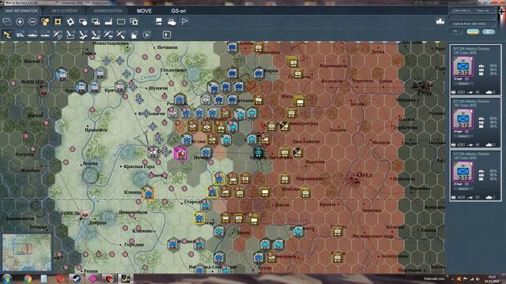Select the air transfer mode icon
This screenshot has width=506, height=284.
coord(121,35)
